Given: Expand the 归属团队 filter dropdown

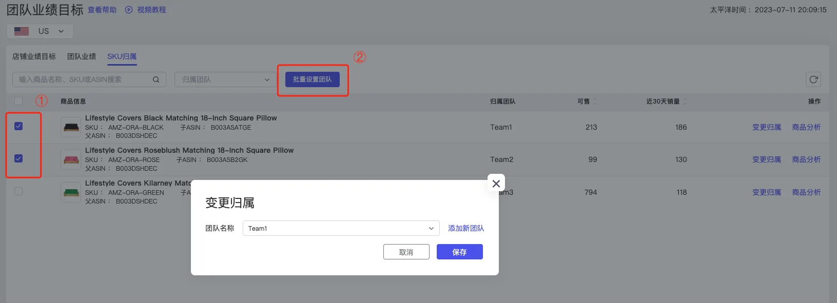Looking at the screenshot, I should point(225,79).
